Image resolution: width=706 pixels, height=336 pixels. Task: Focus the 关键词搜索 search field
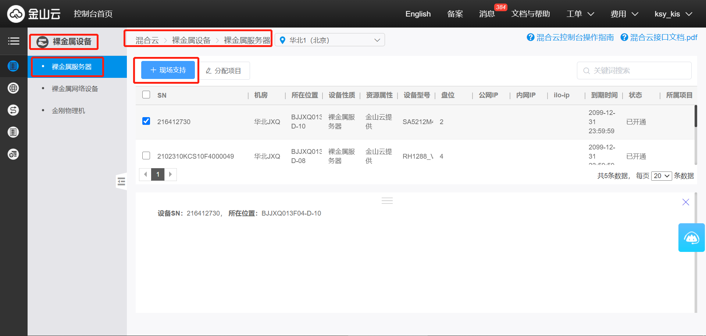point(634,71)
